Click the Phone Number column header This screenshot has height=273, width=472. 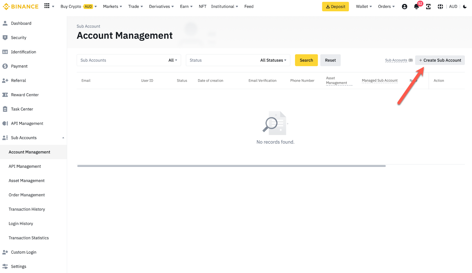[302, 80]
